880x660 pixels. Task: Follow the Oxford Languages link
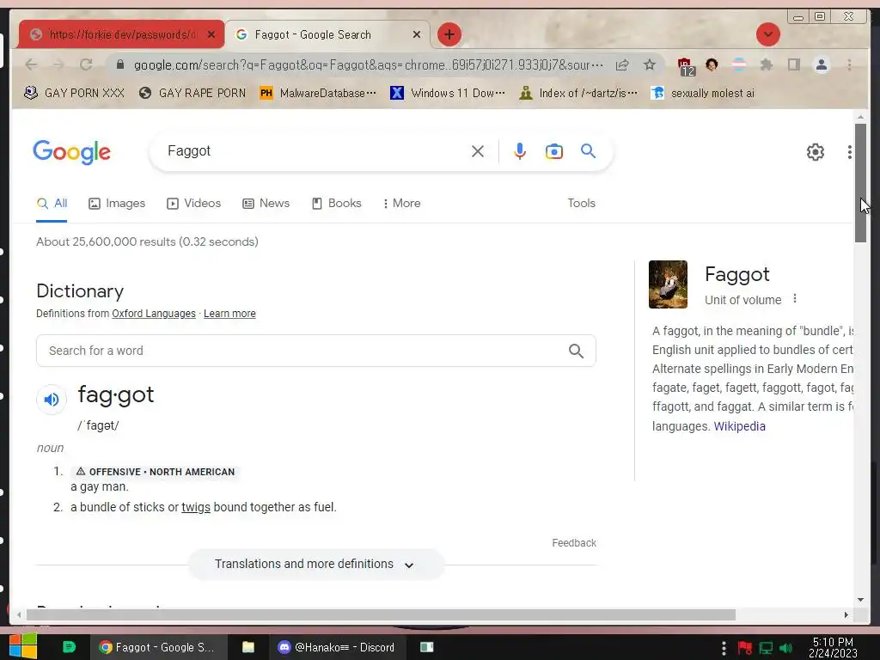[154, 314]
